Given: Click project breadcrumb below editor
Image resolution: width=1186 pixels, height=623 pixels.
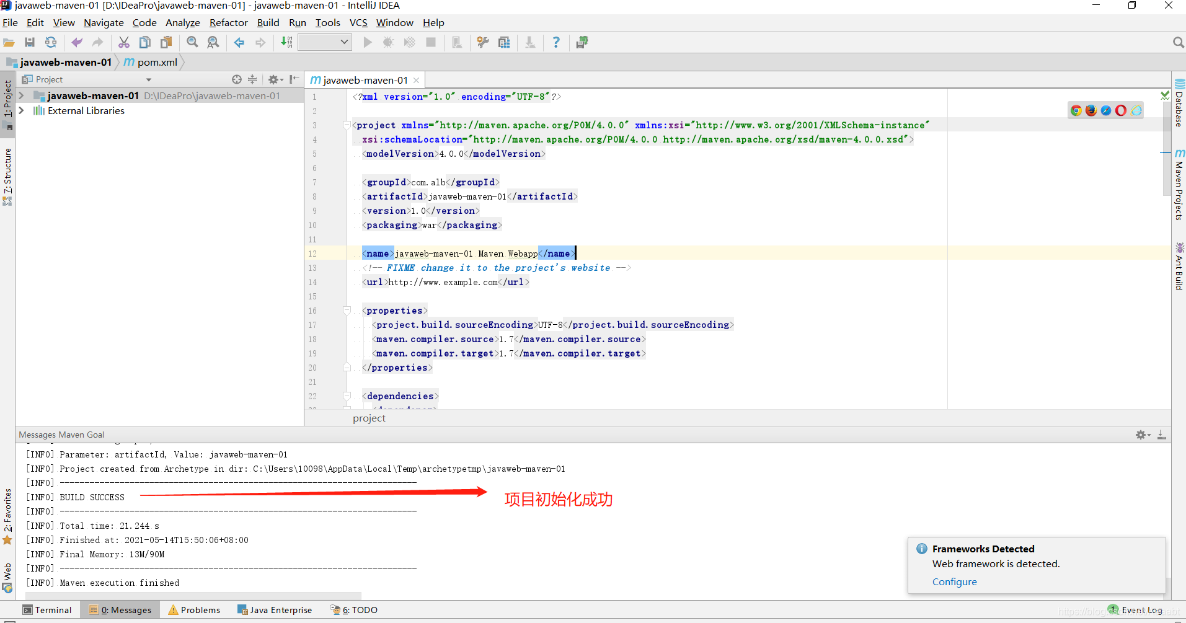Looking at the screenshot, I should pos(369,418).
